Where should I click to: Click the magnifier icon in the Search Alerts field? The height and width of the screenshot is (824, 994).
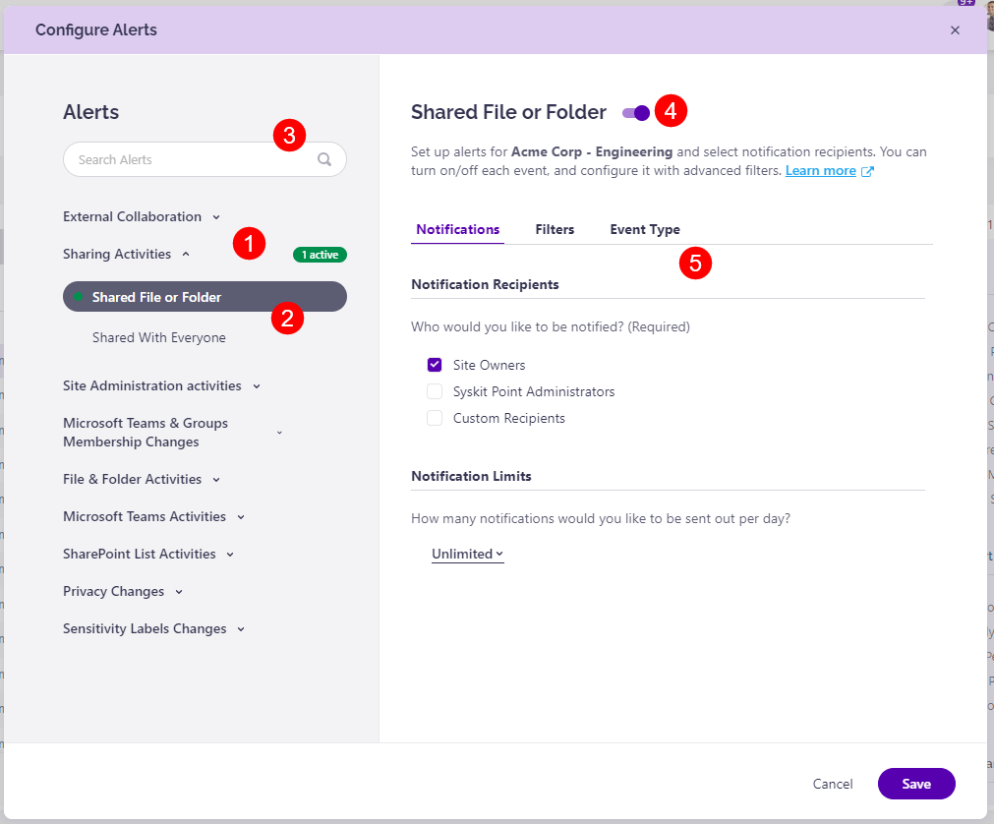pos(325,158)
